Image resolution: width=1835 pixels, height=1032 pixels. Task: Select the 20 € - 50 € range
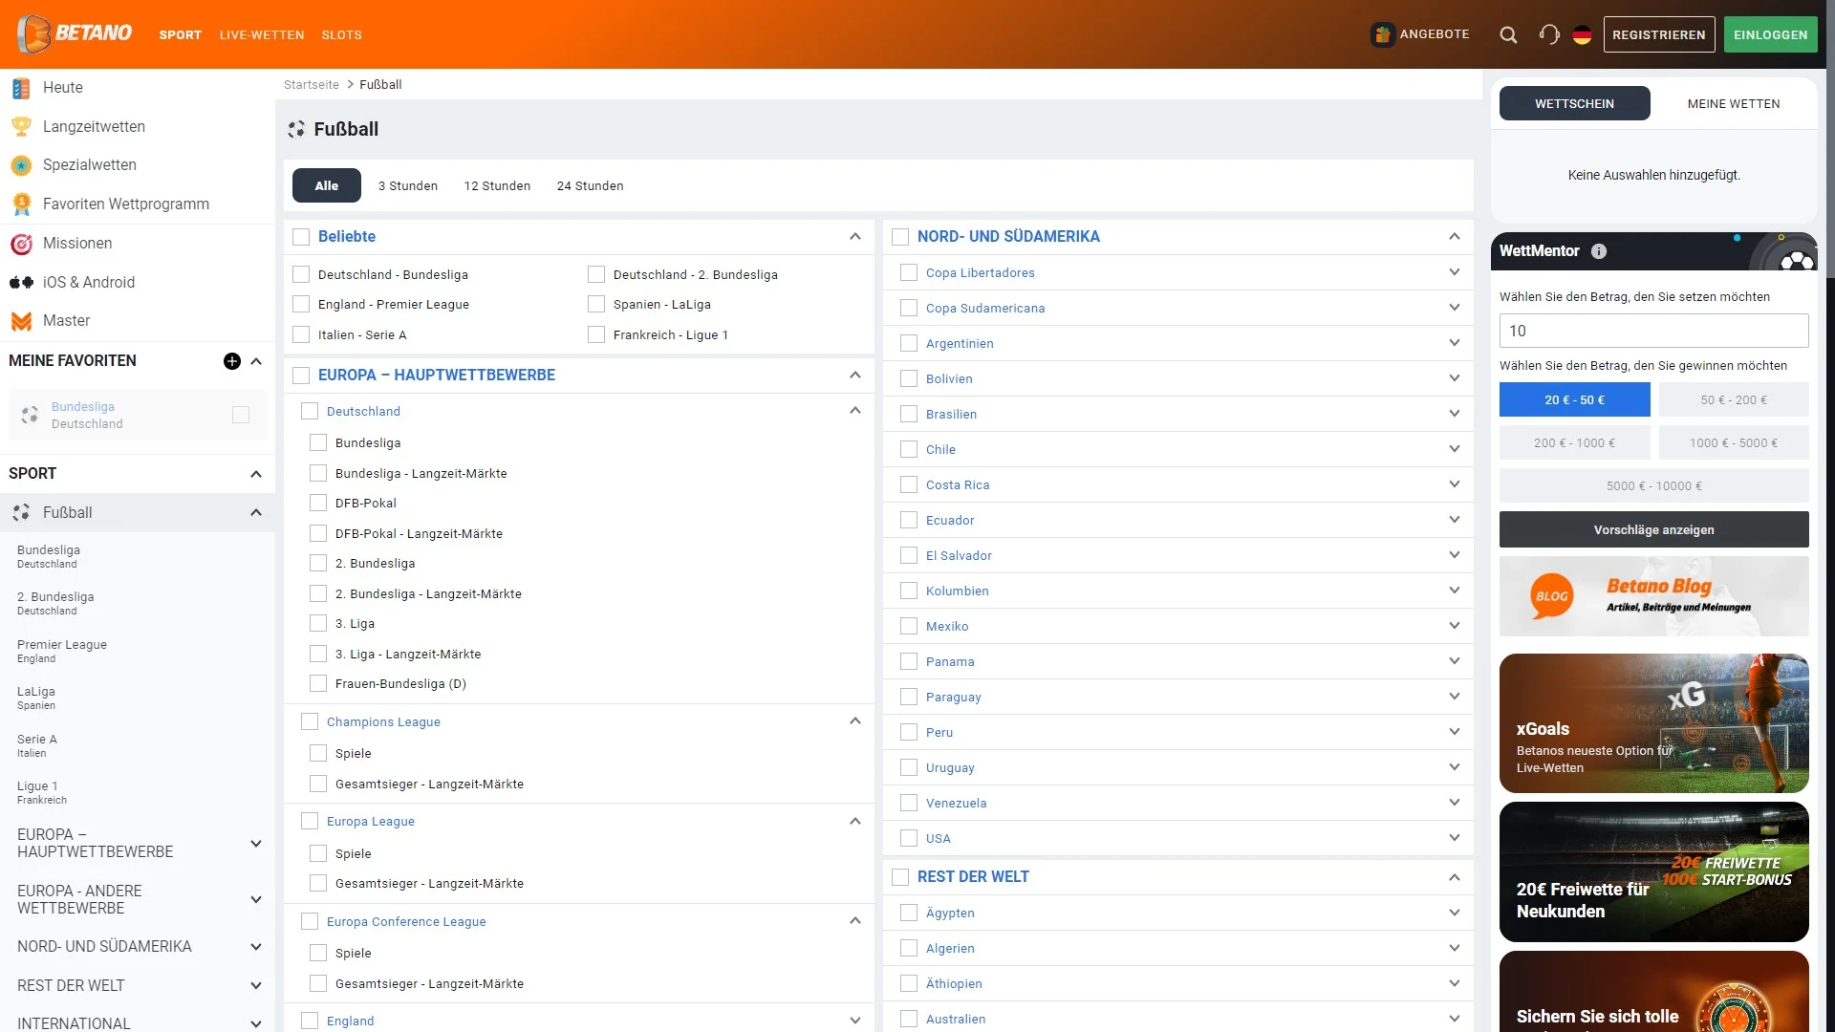click(x=1575, y=399)
